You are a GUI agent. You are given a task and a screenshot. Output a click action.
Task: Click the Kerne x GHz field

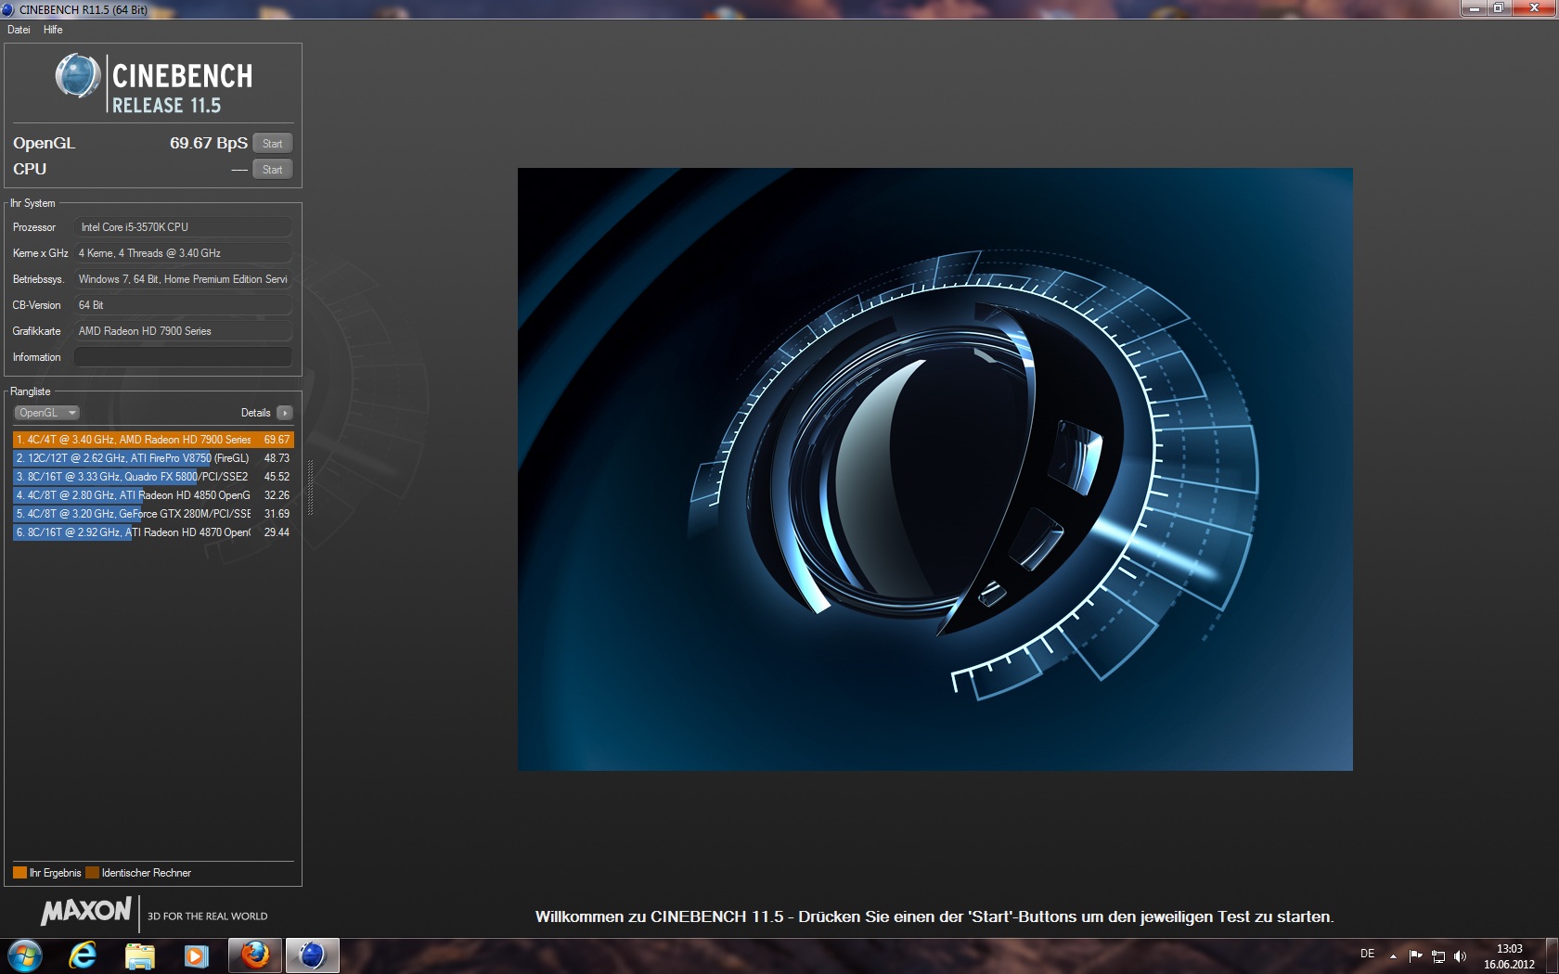183,253
